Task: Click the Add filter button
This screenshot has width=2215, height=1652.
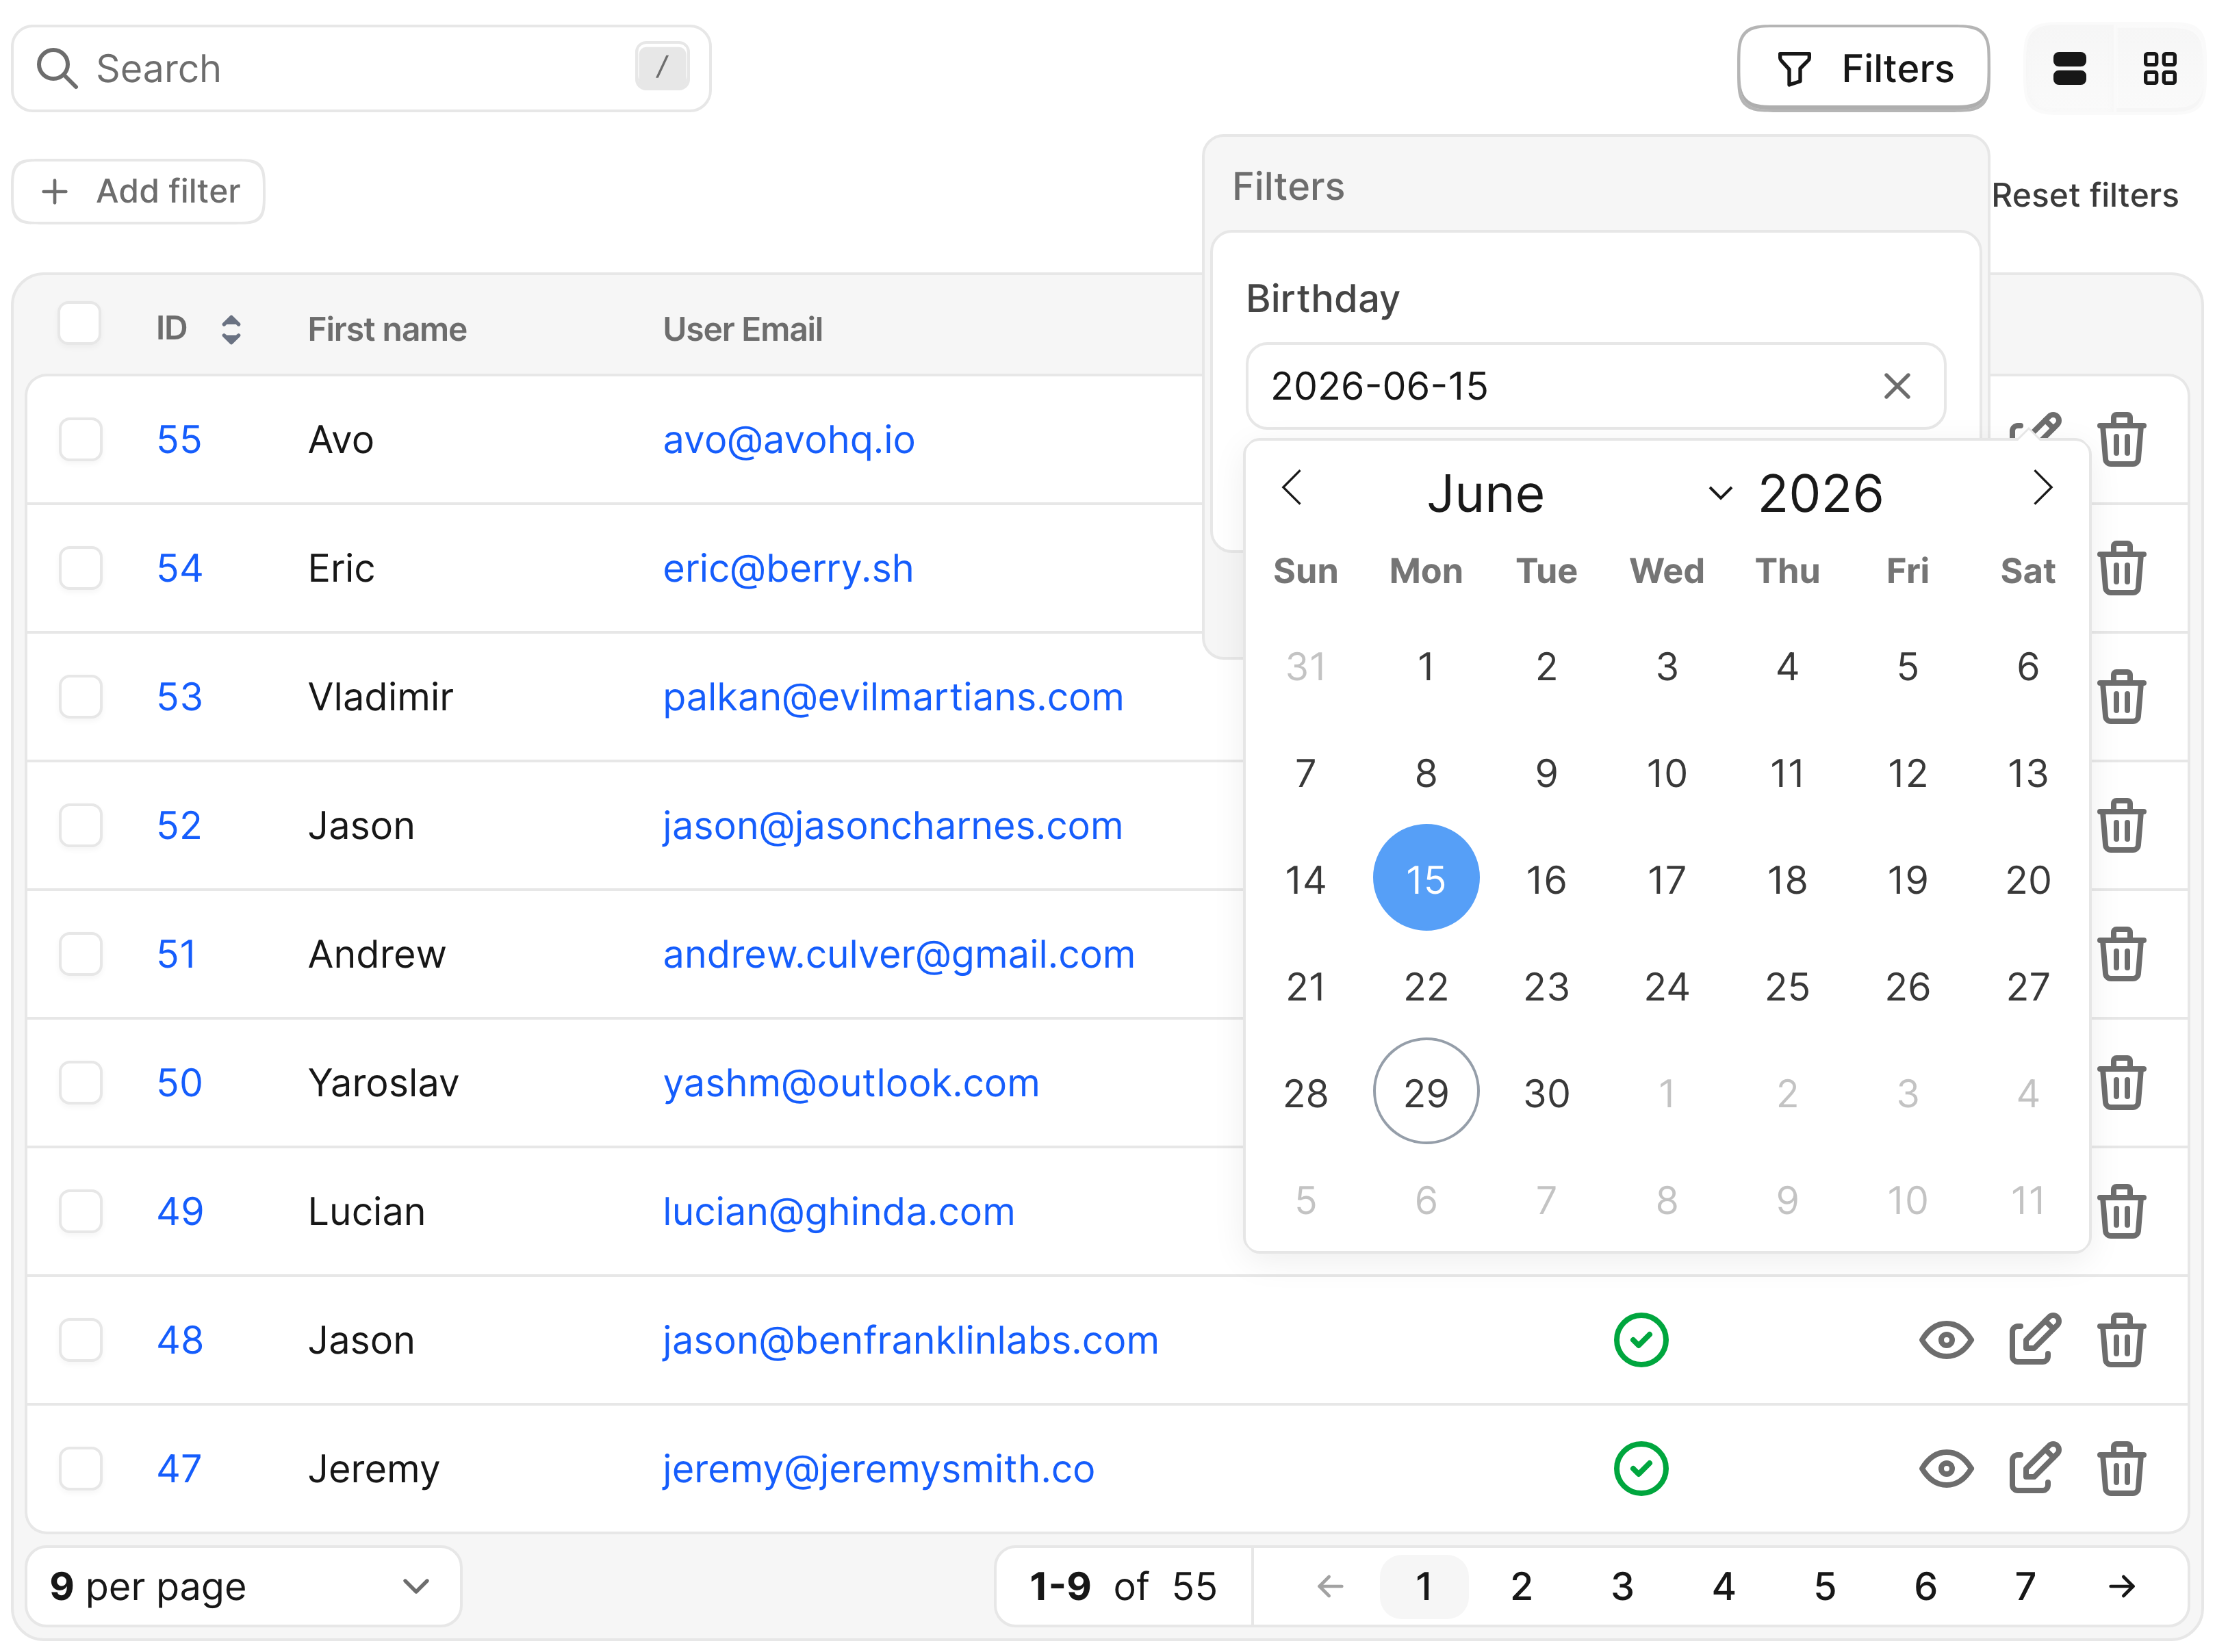Action: [x=139, y=191]
